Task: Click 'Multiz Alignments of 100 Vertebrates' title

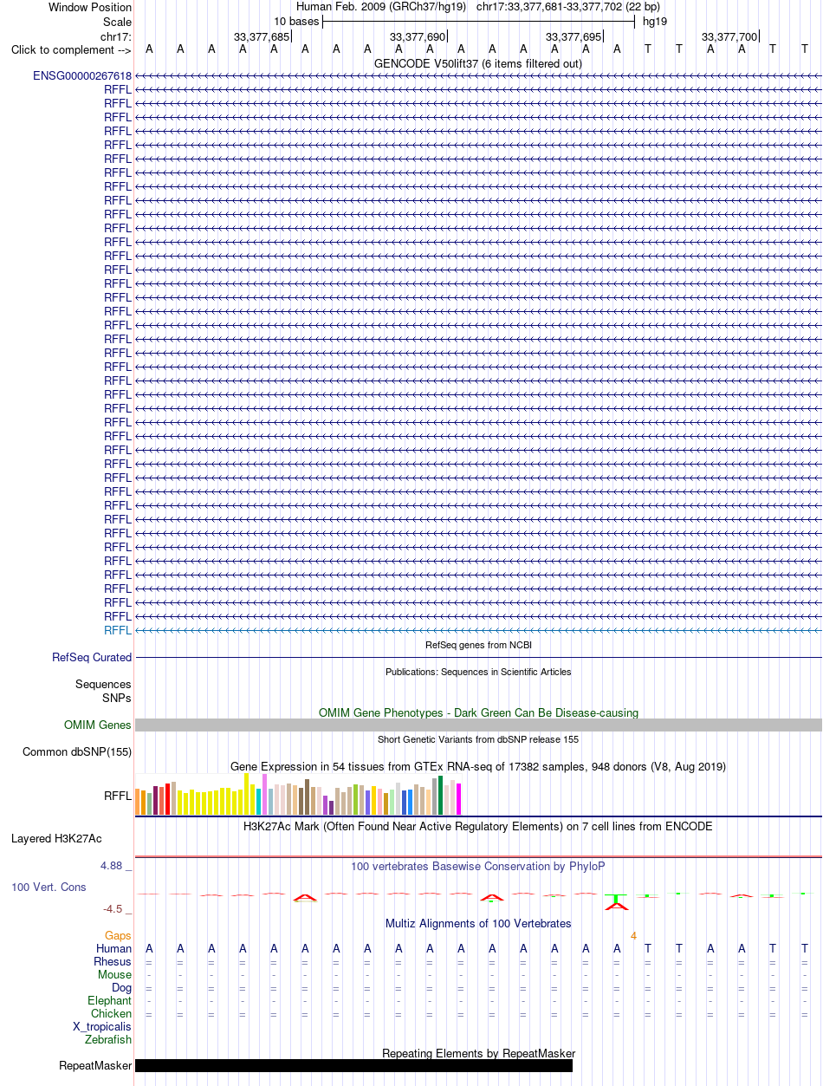Action: point(478,923)
